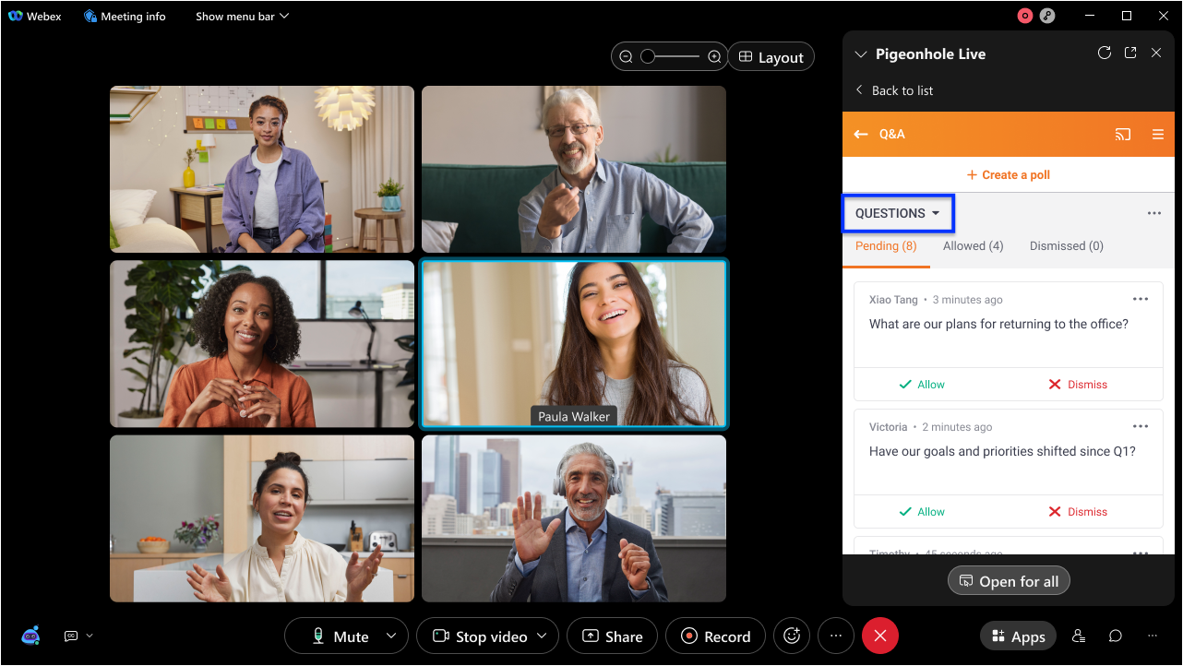Mute the microphone
Image resolution: width=1183 pixels, height=666 pixels.
341,636
